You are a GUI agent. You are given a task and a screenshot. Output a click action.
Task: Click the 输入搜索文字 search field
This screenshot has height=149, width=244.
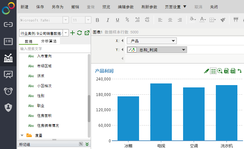(53, 49)
